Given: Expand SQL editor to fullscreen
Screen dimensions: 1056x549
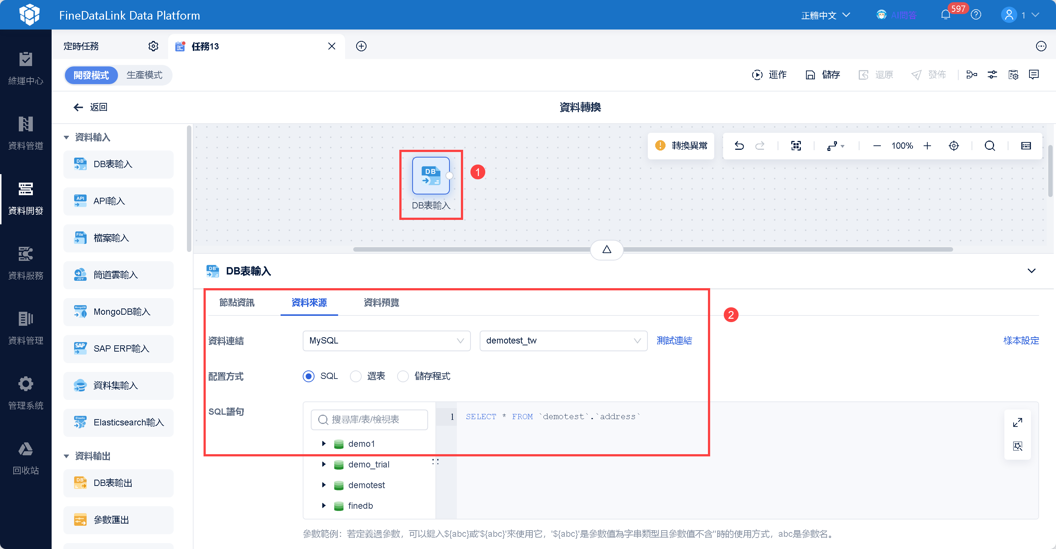Looking at the screenshot, I should pyautogui.click(x=1017, y=422).
